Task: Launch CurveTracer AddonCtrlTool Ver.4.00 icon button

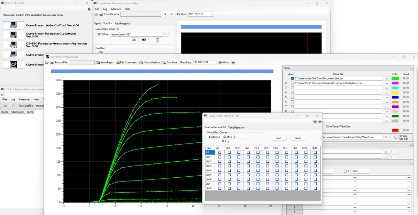Action: coord(14,25)
